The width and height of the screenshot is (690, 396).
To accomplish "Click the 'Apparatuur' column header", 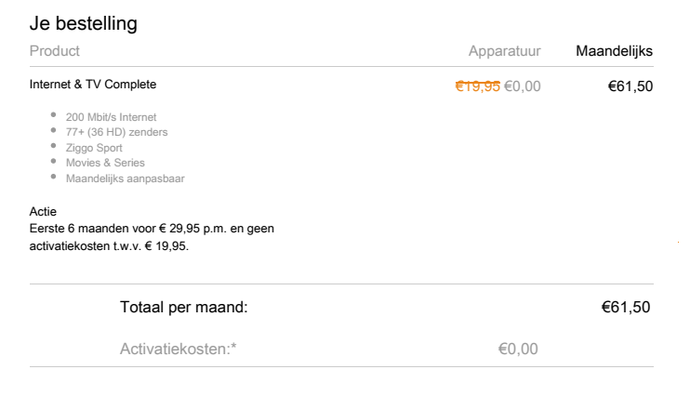I will pos(511,50).
